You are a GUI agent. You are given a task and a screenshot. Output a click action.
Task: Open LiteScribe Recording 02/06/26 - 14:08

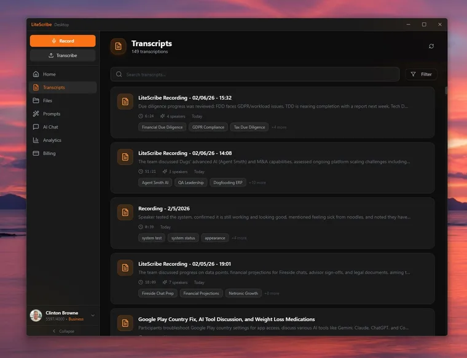pos(272,168)
